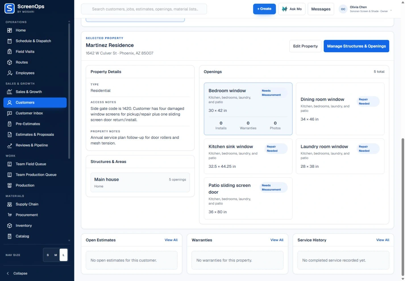
Task: Click the Inventory box icon
Action: (10, 226)
